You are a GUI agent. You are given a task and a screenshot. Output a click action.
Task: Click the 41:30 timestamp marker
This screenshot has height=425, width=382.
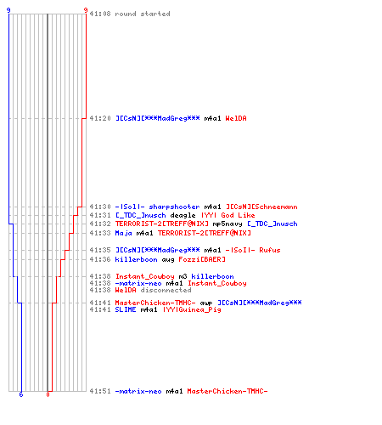tap(100, 207)
